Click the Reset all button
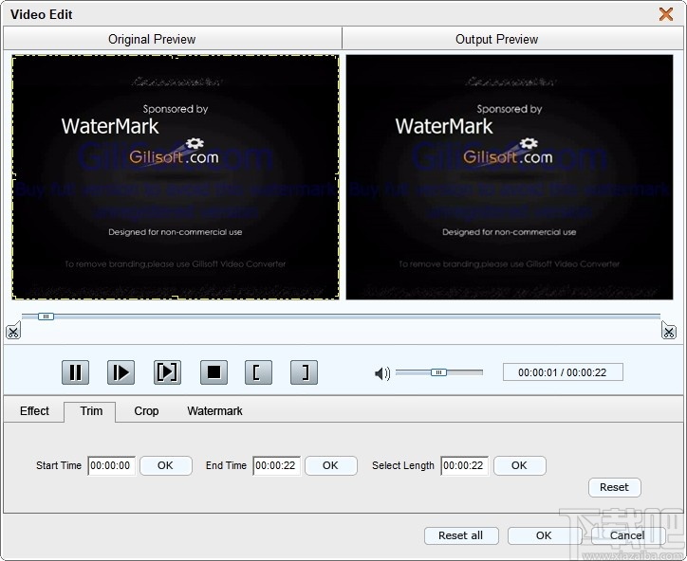 click(461, 535)
